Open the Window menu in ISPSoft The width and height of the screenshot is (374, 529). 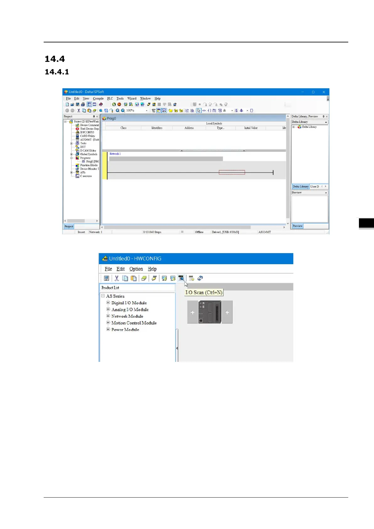coord(145,98)
